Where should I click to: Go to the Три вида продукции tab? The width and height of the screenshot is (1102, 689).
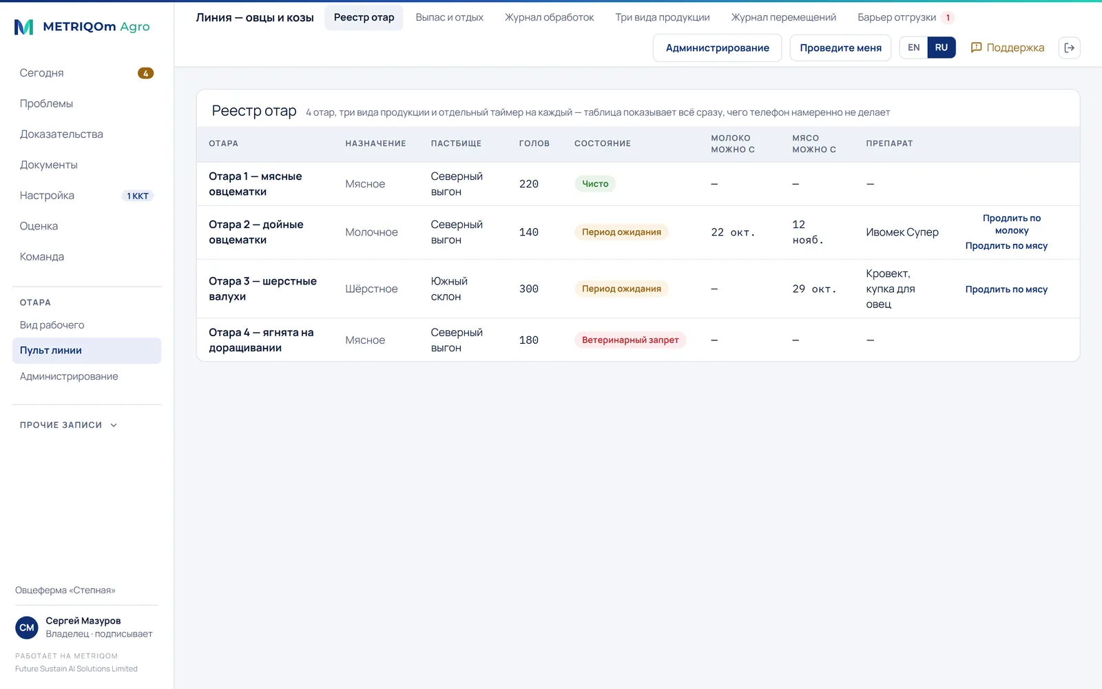tap(662, 17)
